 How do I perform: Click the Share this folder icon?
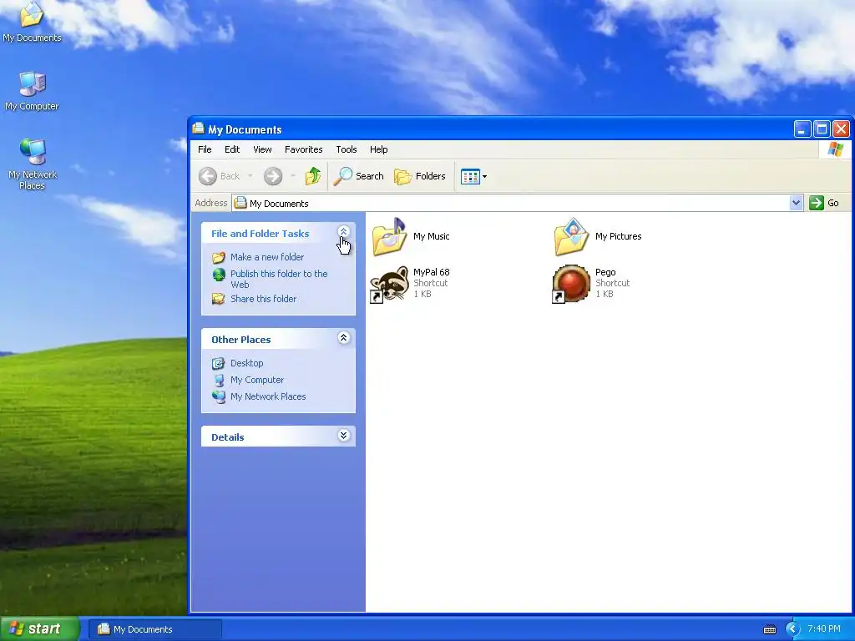[x=219, y=299]
